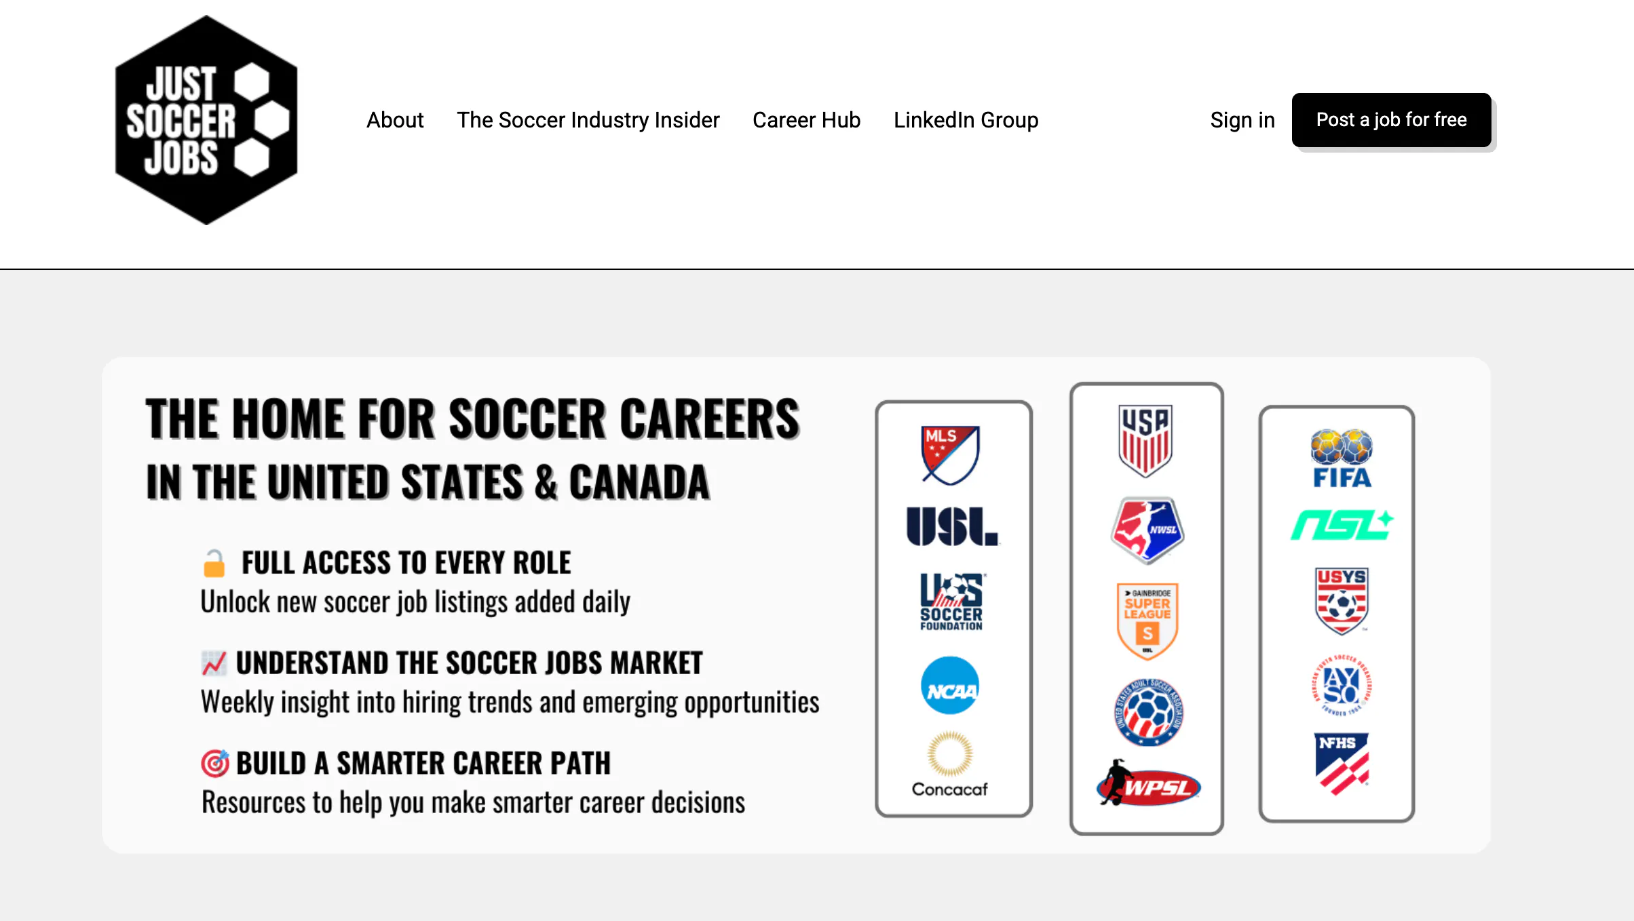Click 'IN THE UNITED STATES & CANADA' text
Image resolution: width=1634 pixels, height=921 pixels.
coord(428,482)
